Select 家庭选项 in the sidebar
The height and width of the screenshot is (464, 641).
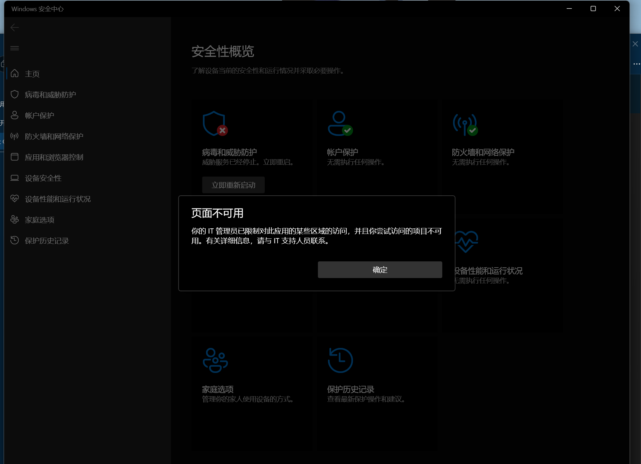pos(88,220)
